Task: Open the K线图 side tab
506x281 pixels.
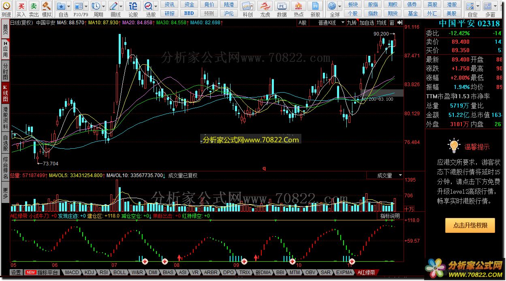Action: 5,93
